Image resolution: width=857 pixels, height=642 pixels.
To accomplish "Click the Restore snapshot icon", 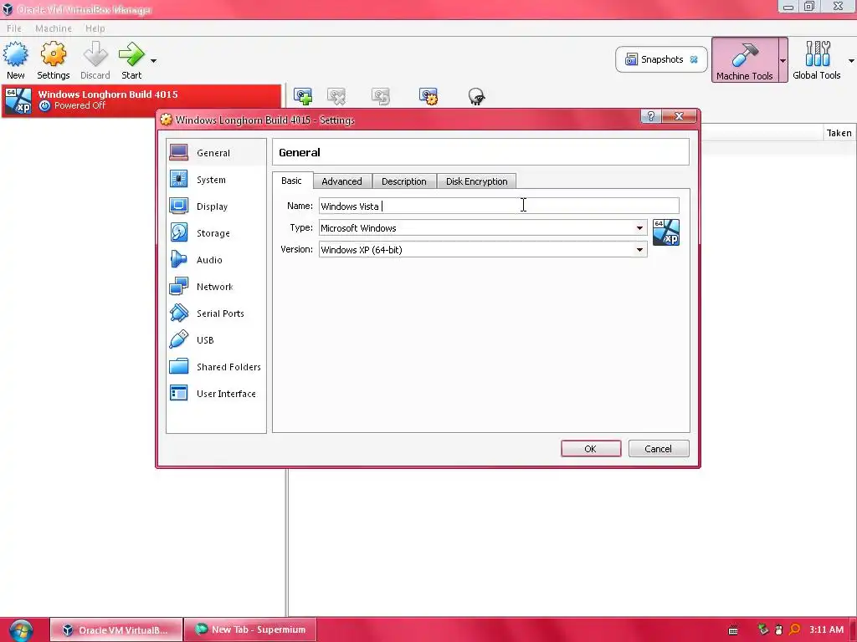I will click(381, 96).
